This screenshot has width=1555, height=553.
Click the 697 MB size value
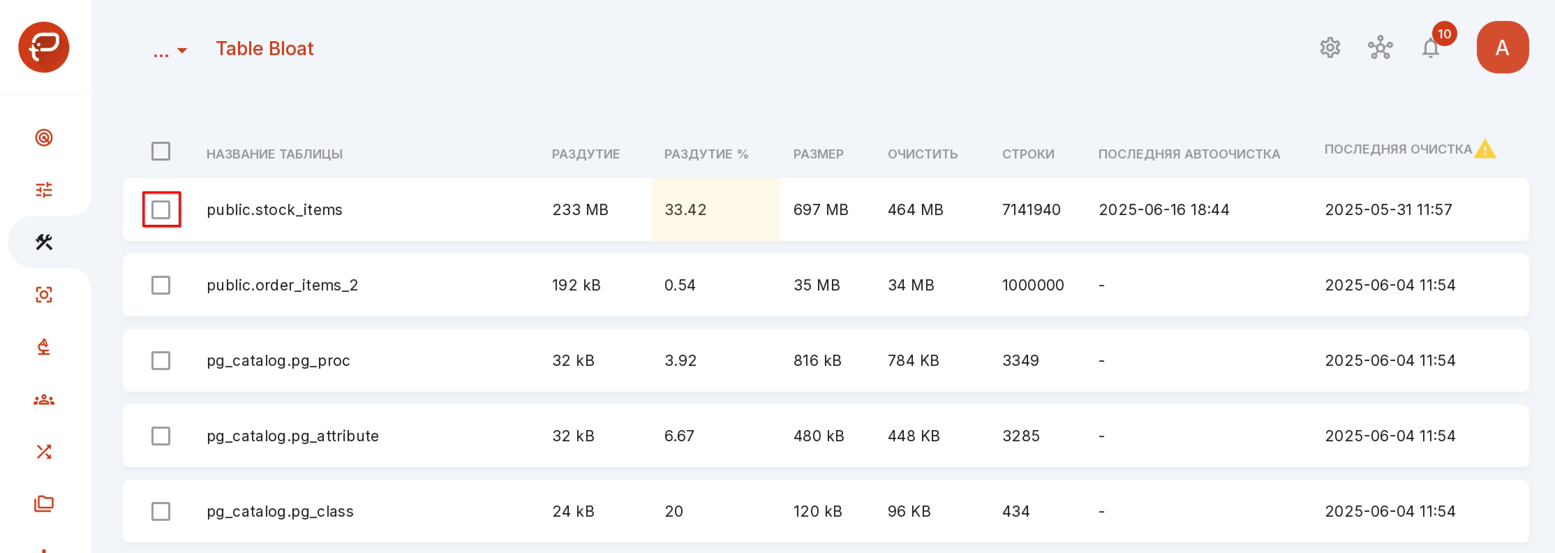tap(820, 209)
